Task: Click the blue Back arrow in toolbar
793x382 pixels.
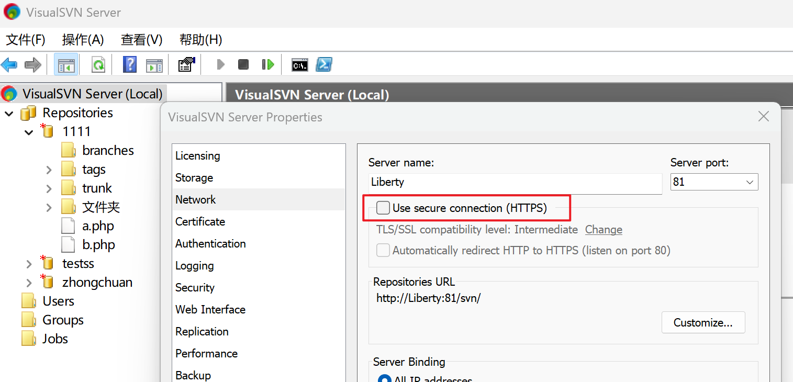Action: pos(9,65)
